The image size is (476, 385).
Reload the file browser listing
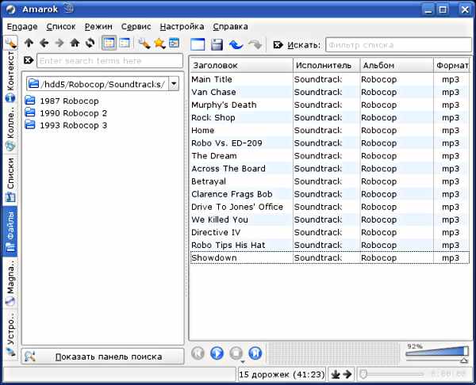click(90, 43)
